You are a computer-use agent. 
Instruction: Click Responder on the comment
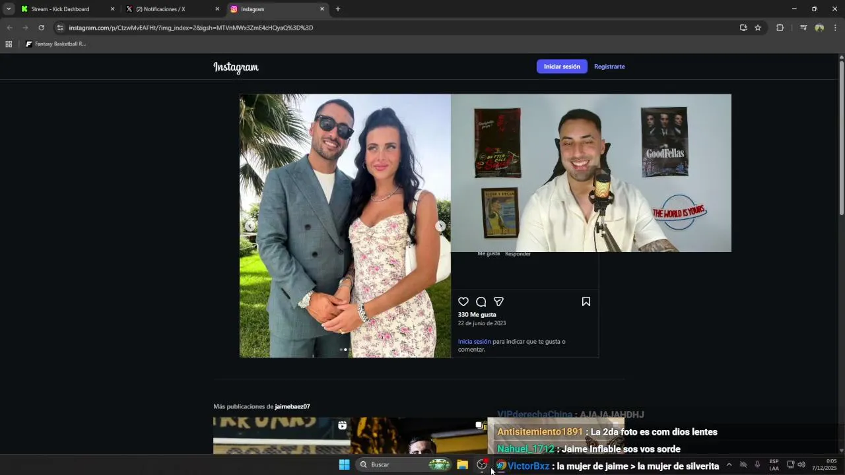point(518,254)
